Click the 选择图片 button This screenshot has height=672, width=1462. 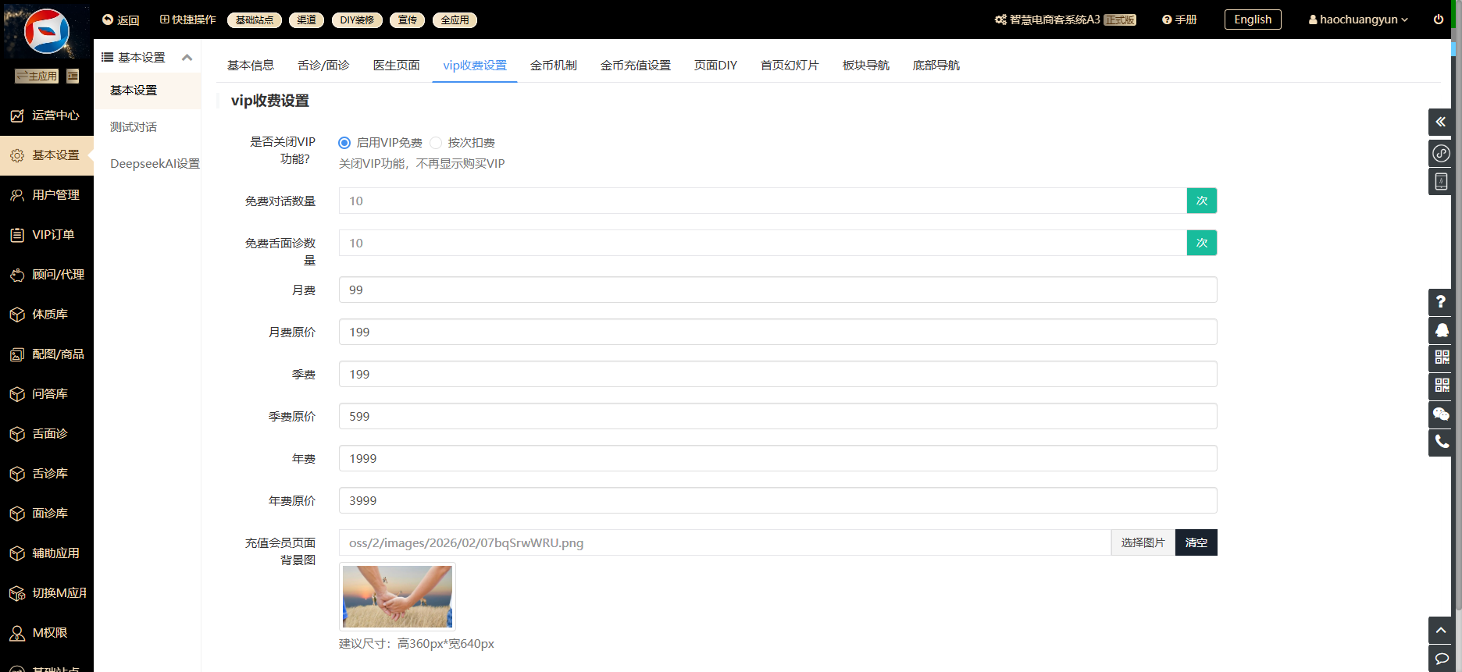click(x=1143, y=542)
